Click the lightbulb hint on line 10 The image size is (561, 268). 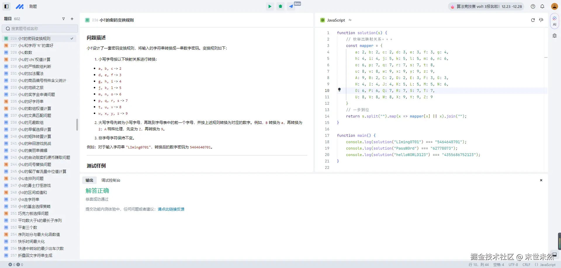click(339, 90)
